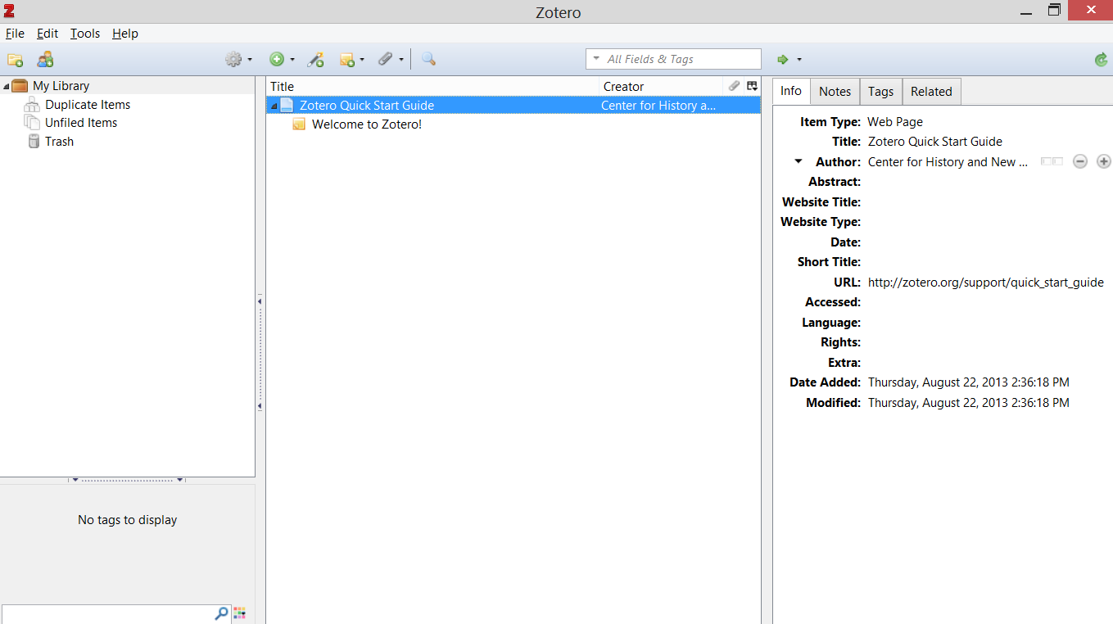Open the Actions gear dropdown arrow

250,60
